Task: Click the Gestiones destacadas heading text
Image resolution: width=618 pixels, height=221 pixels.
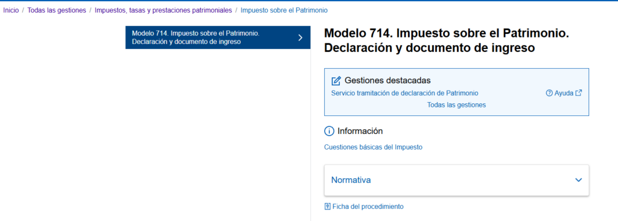Action: click(387, 80)
